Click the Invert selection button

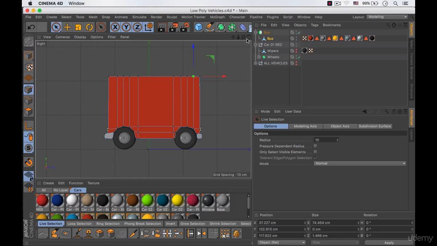pyautogui.click(x=170, y=223)
